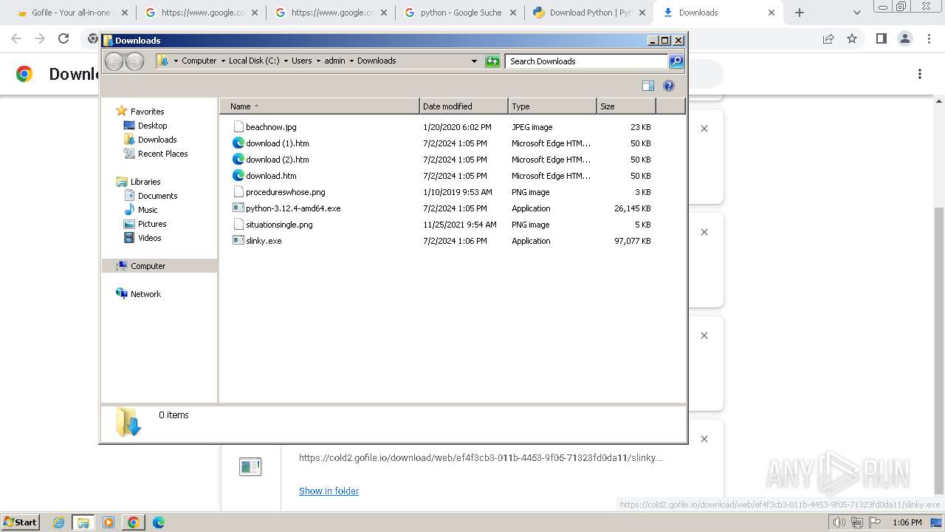Click the green refresh button beside address bar
The height and width of the screenshot is (532, 945).
coord(492,61)
